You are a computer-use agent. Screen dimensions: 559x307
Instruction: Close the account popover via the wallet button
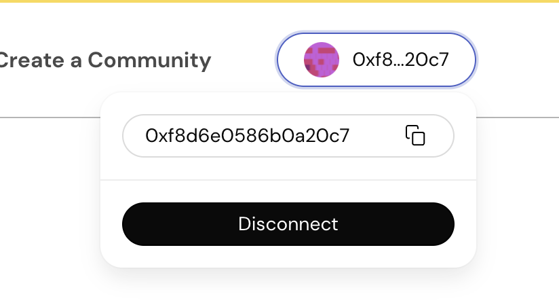(x=377, y=60)
